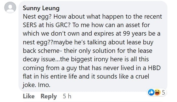Click "decay issue" in the comment text
The height and width of the screenshot is (102, 177).
coord(39,59)
